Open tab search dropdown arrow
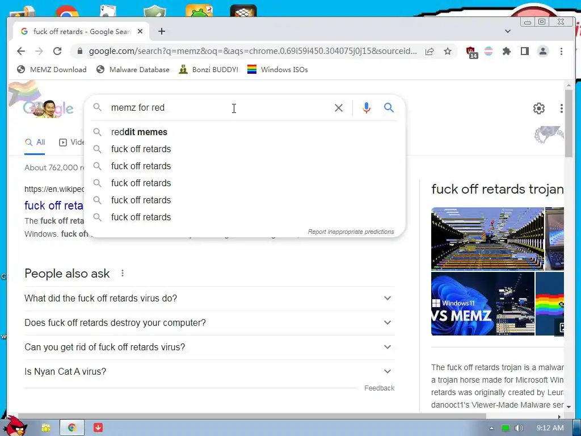The width and height of the screenshot is (581, 436). [x=508, y=32]
